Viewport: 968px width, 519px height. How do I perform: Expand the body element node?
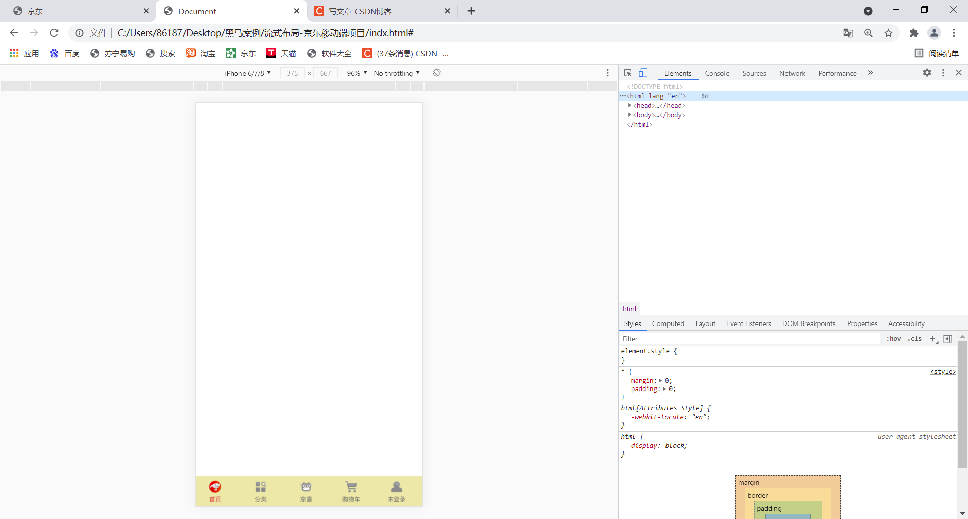630,115
